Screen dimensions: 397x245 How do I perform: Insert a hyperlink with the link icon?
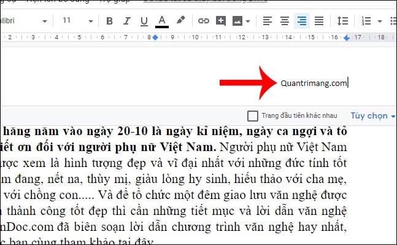click(204, 21)
